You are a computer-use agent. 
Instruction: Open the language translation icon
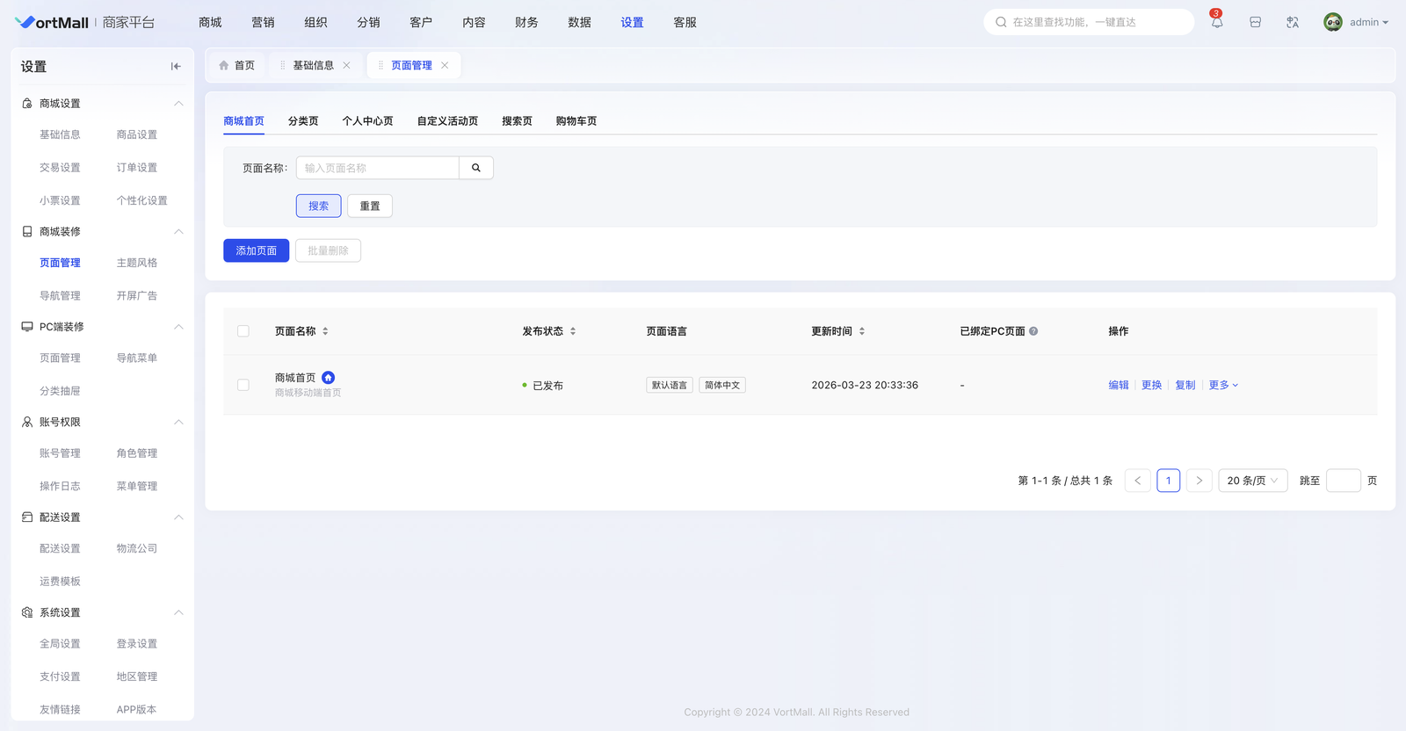(x=1293, y=23)
